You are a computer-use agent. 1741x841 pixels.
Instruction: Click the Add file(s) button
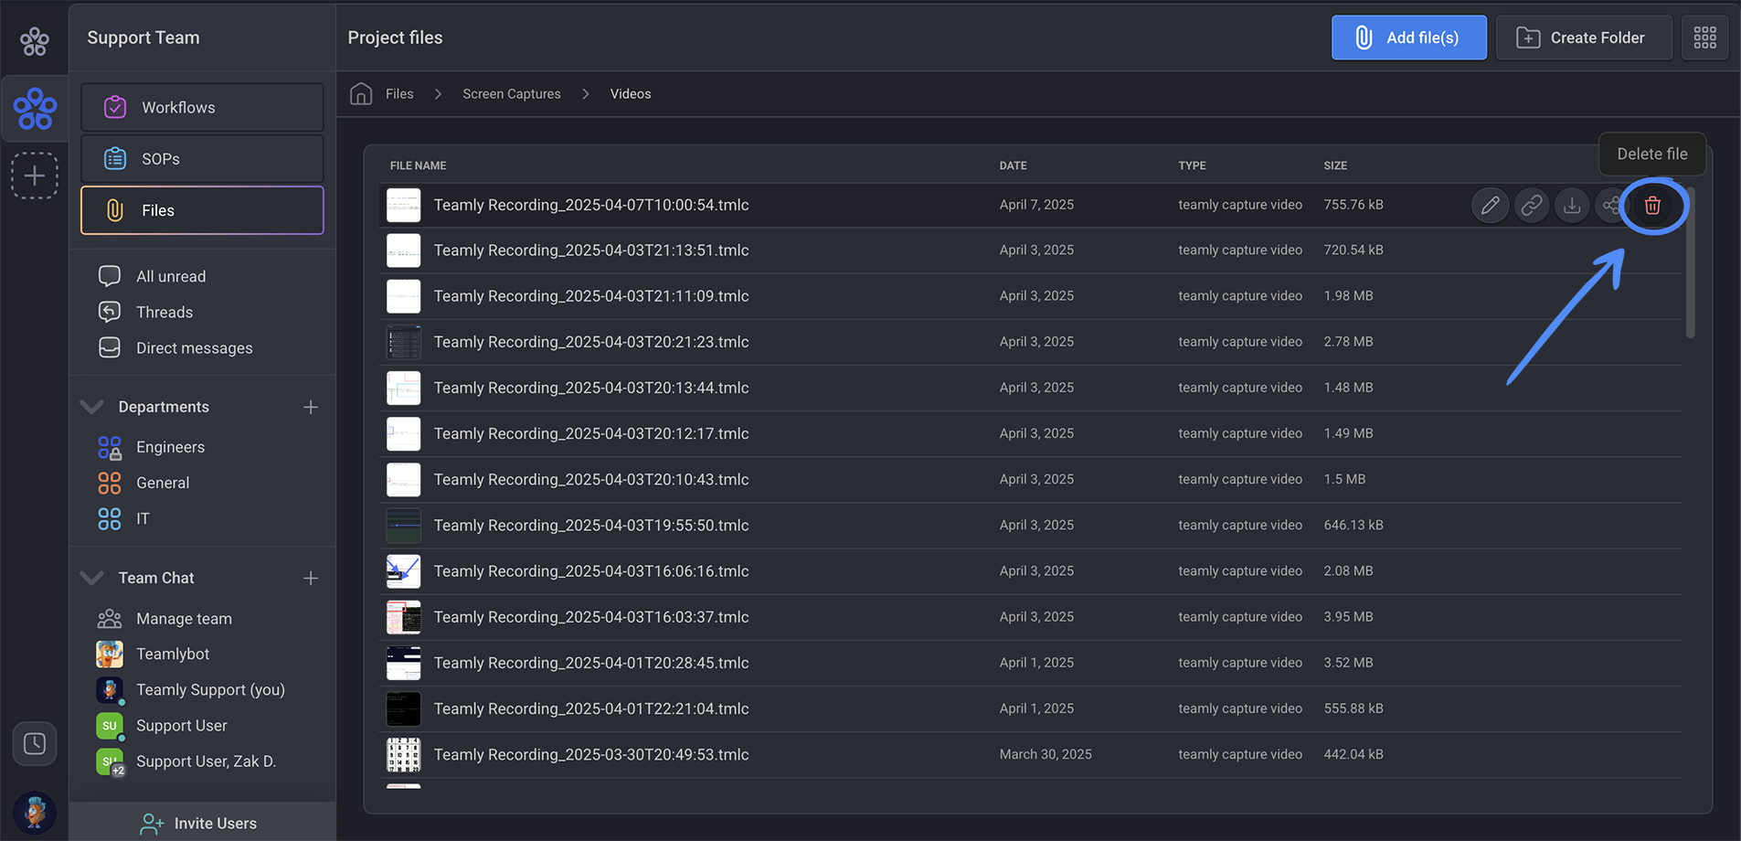1408,37
